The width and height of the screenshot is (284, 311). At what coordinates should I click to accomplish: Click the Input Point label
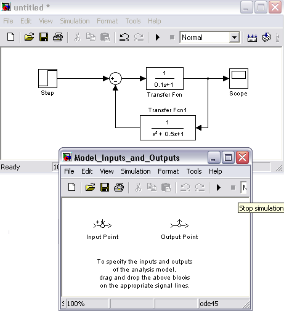tap(102, 237)
